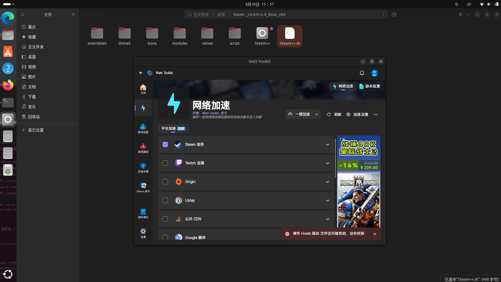Open the user avatar profile in Watt Toolkit
Screen dimensions: 501x282
[375, 73]
